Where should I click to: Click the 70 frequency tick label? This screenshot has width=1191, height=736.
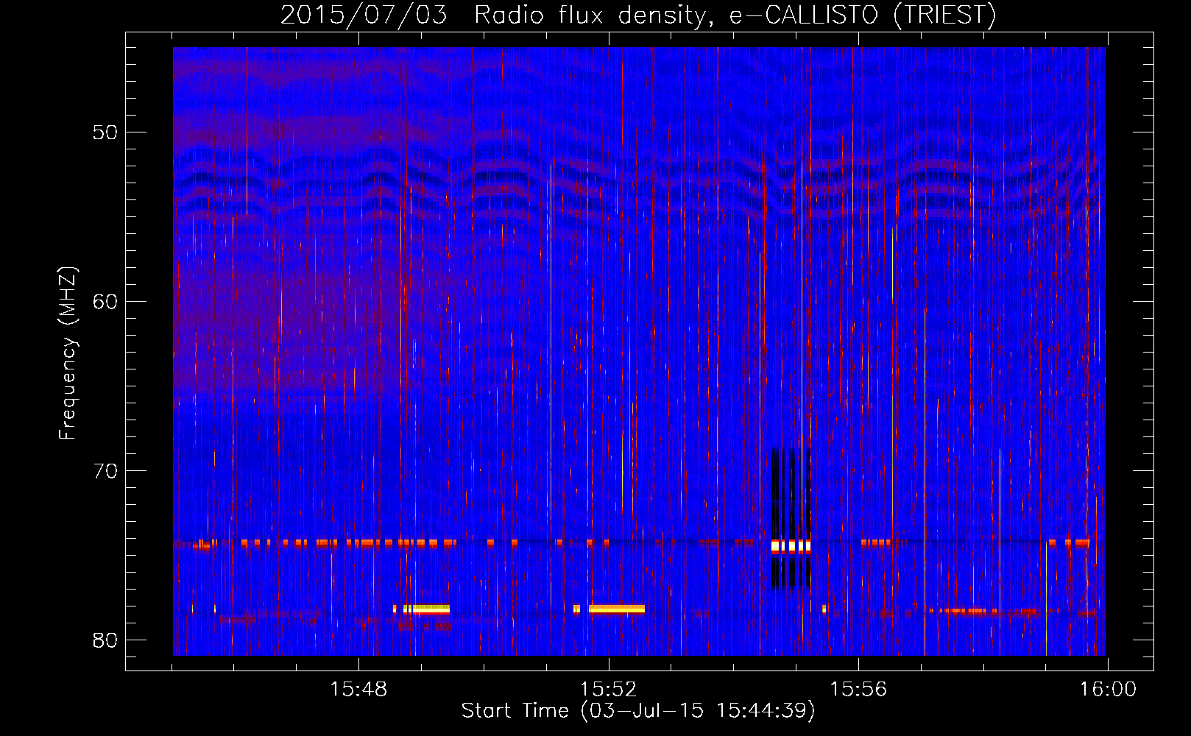click(x=105, y=471)
